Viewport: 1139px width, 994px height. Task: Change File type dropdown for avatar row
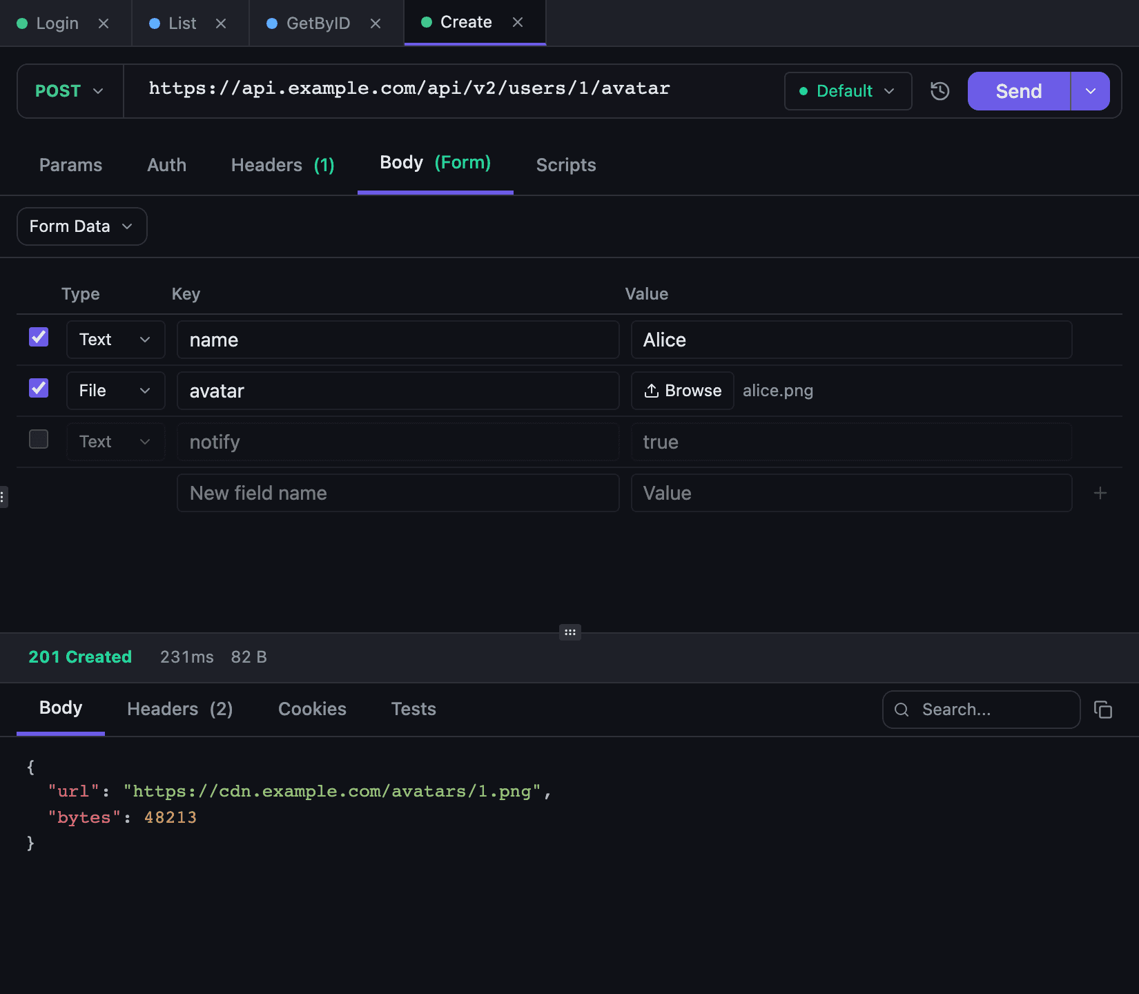point(115,391)
